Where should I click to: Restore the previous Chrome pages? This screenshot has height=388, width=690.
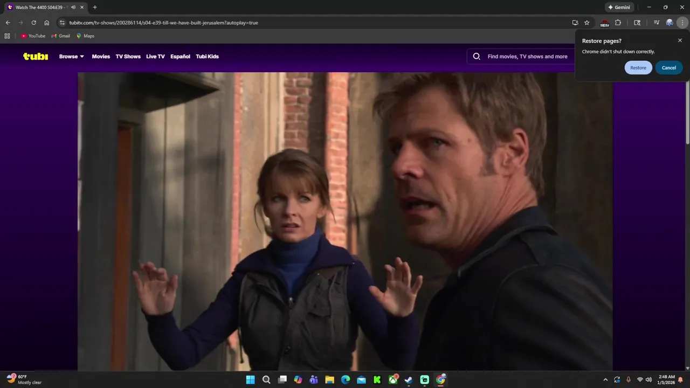coord(638,67)
